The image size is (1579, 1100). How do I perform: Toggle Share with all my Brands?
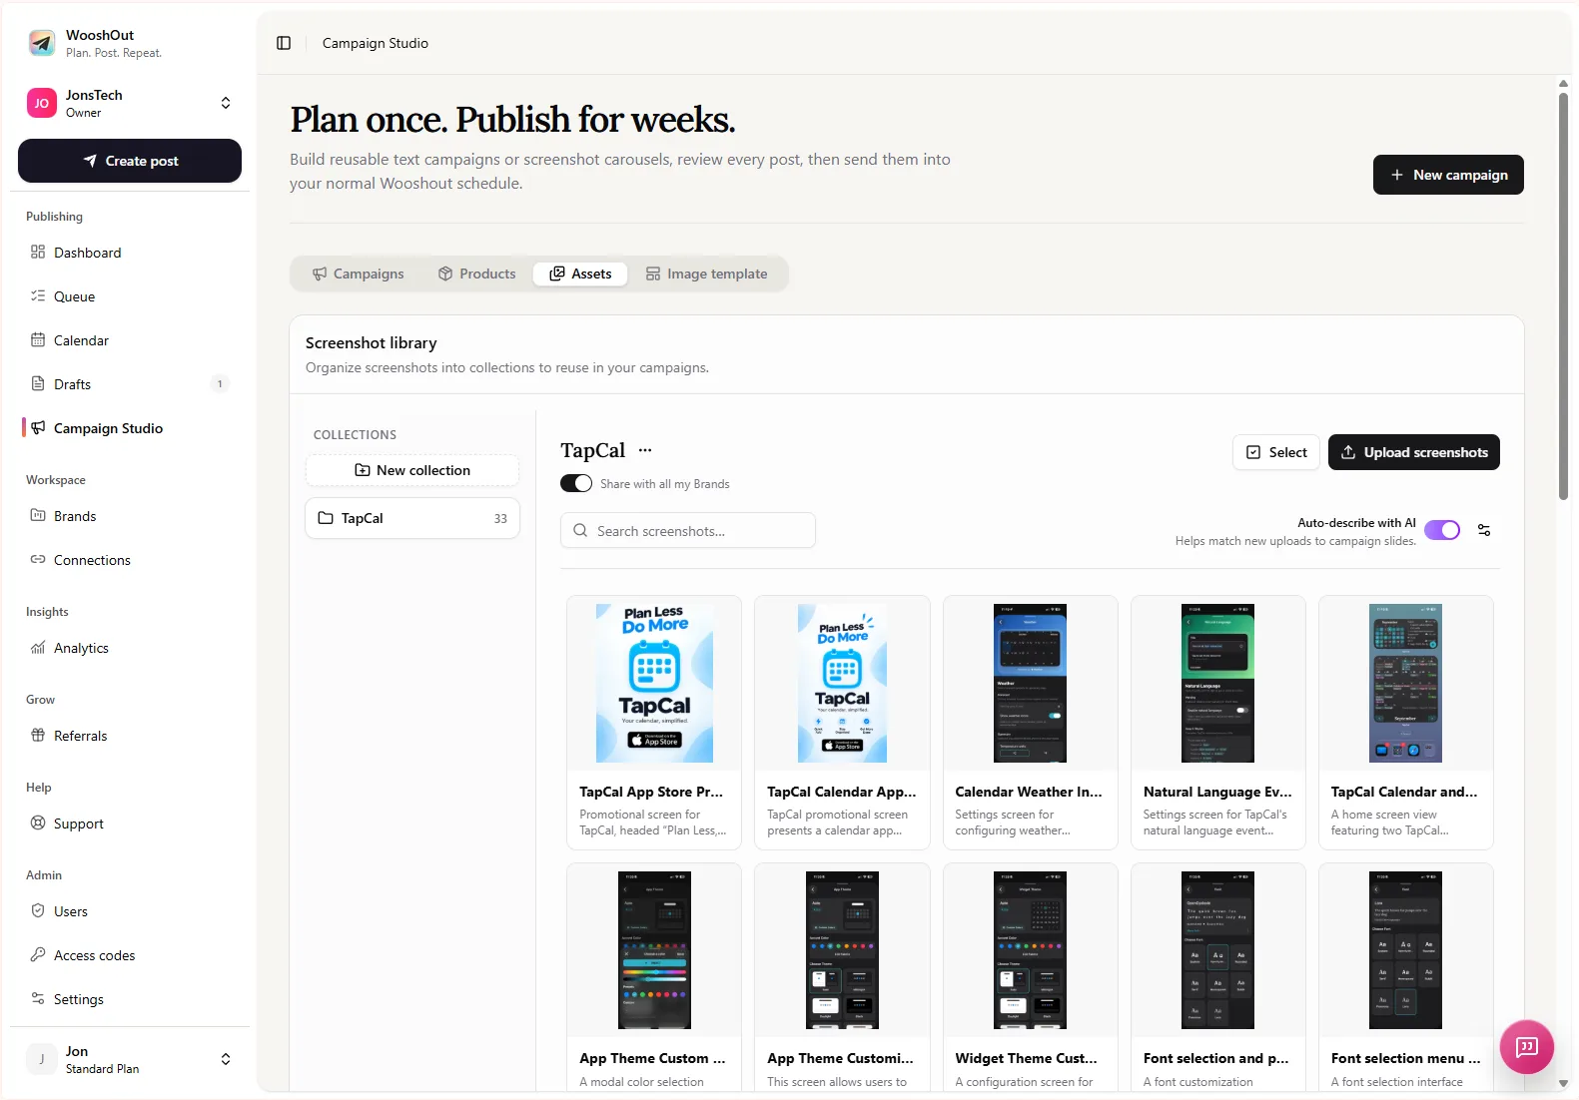click(x=576, y=483)
